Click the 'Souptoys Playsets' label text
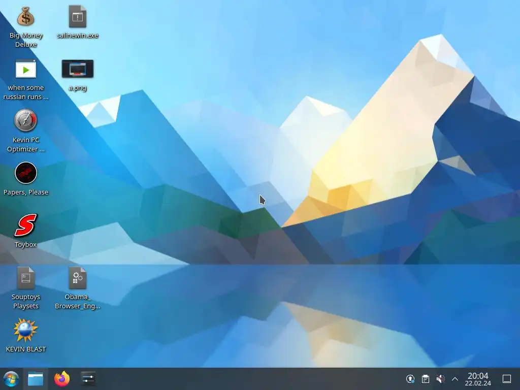The image size is (520, 390). tap(26, 302)
